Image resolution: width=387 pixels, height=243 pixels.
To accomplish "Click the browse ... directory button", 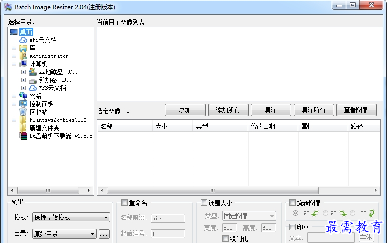I will 104,234.
